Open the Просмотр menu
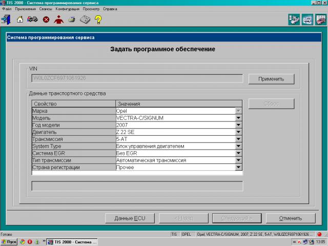The image size is (328, 246). 91,9
